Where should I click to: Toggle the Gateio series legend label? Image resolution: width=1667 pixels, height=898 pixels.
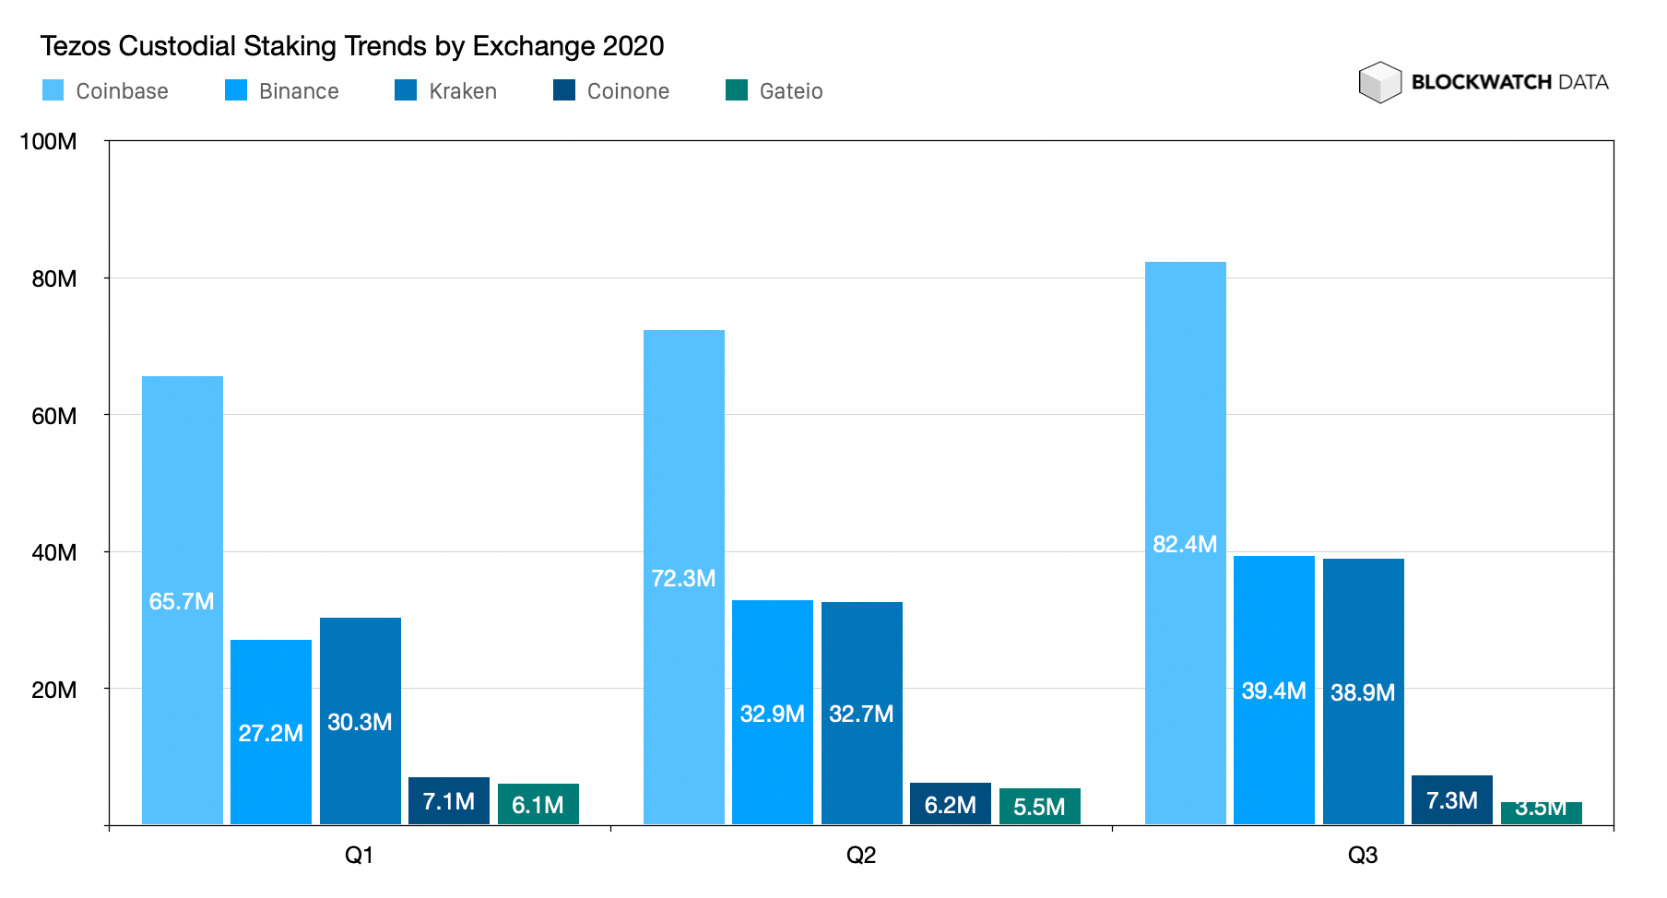click(791, 91)
